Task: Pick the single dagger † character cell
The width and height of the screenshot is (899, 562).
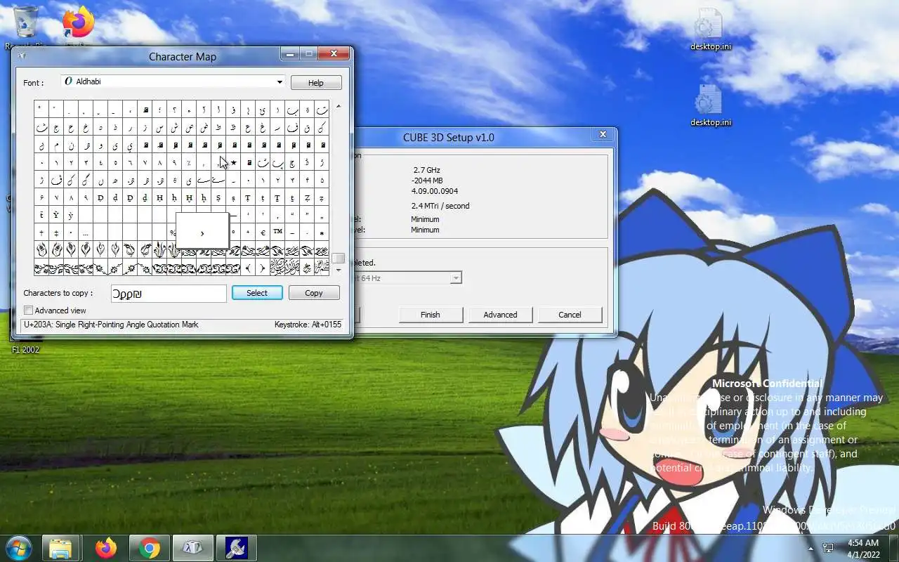Action: pyautogui.click(x=41, y=233)
